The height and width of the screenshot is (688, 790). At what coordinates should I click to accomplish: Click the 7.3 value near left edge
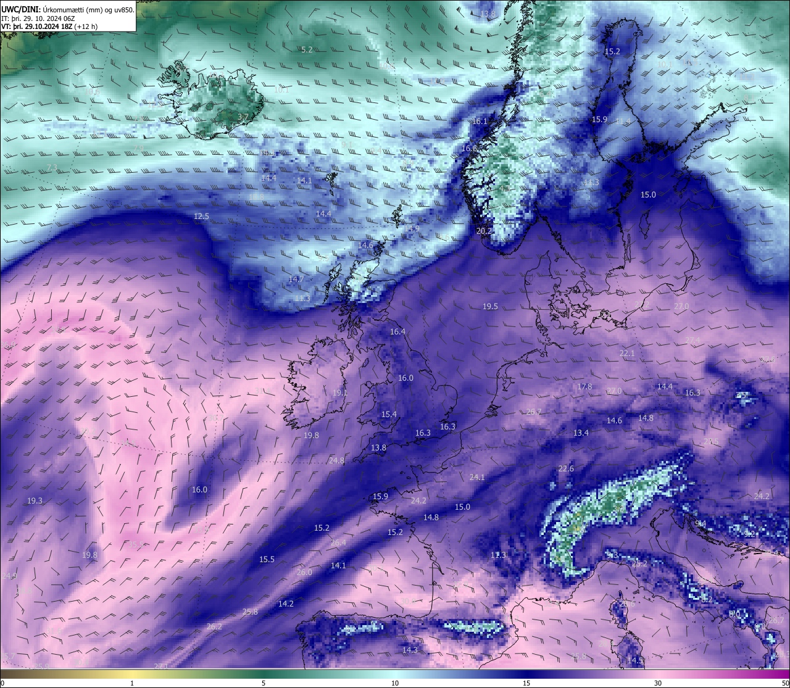tap(52, 167)
